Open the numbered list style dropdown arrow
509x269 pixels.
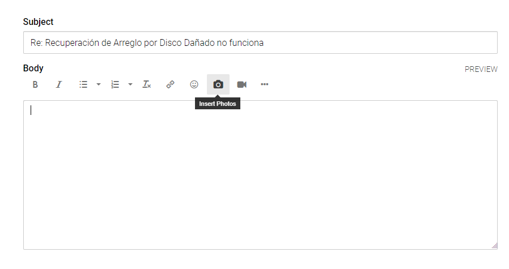(x=130, y=85)
